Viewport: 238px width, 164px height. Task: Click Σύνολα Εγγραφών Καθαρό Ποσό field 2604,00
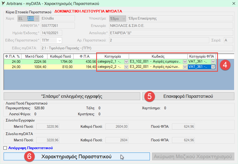point(117,126)
